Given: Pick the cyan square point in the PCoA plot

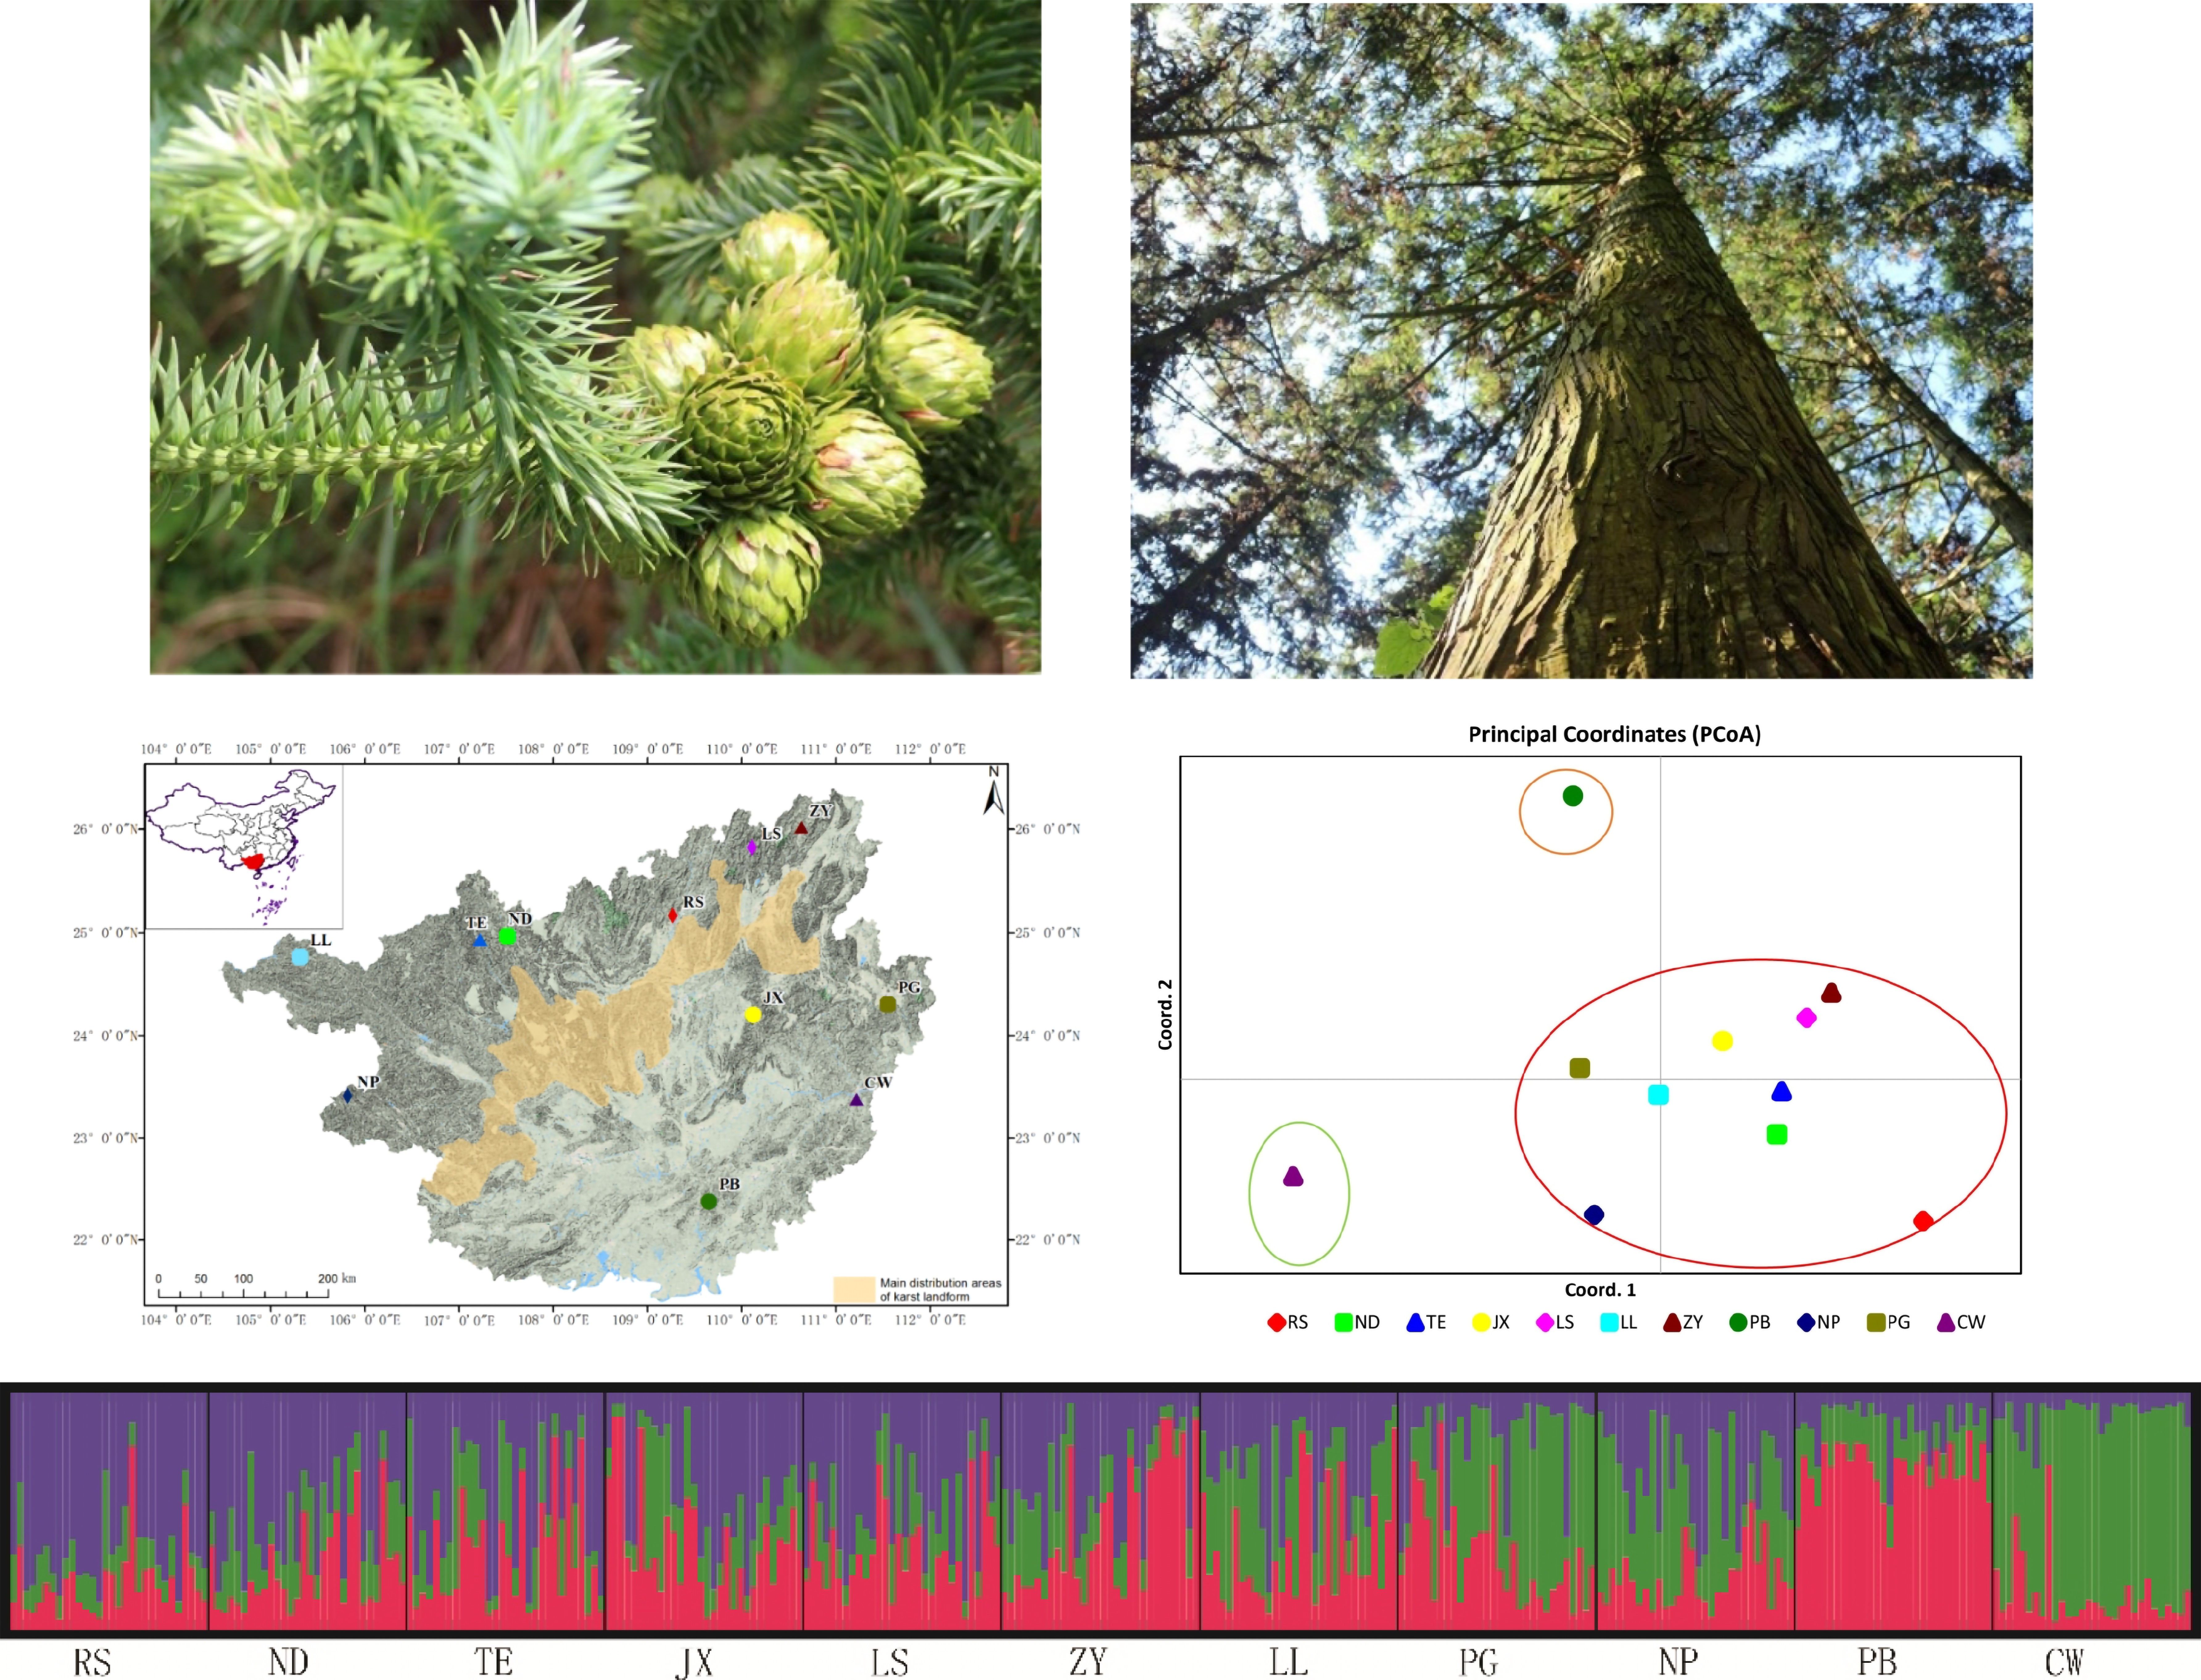Looking at the screenshot, I should click(1658, 1095).
